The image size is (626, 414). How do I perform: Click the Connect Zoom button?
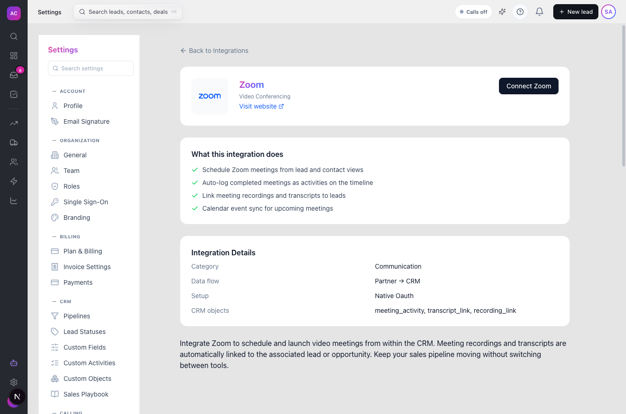click(528, 86)
